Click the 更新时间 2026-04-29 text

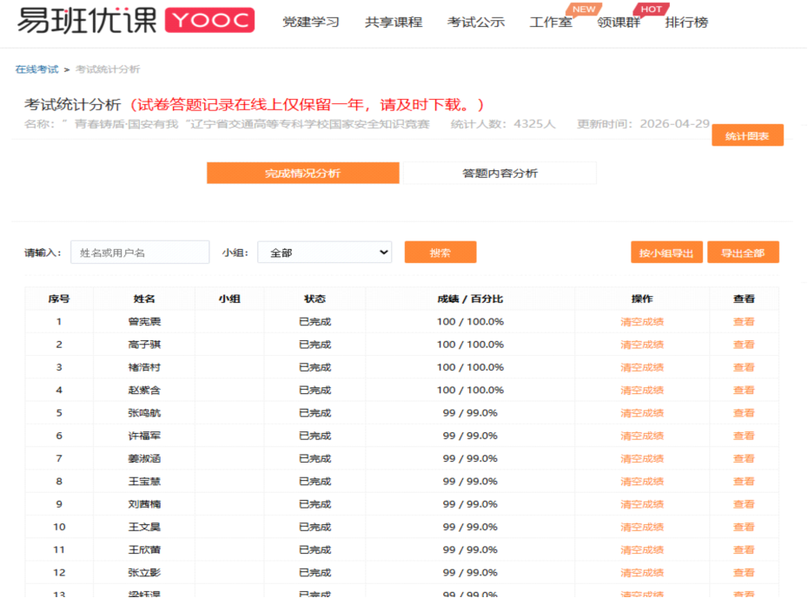(x=643, y=124)
